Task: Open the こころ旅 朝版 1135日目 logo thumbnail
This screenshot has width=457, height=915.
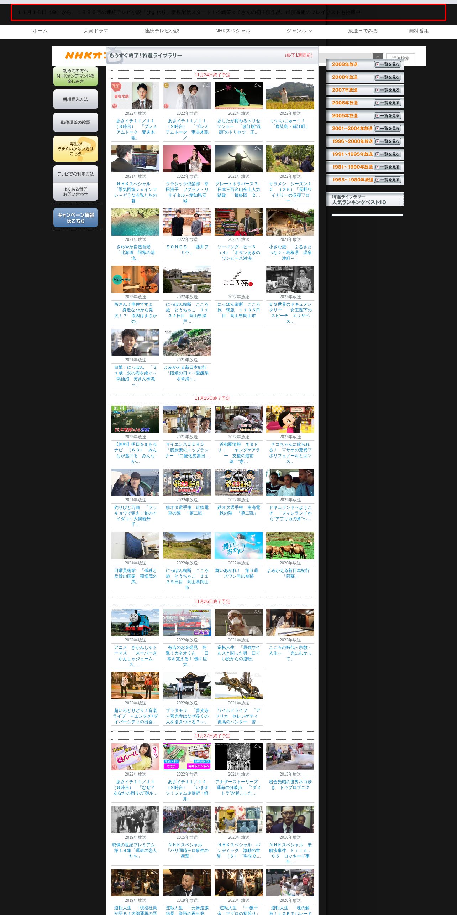Action: coord(238,279)
